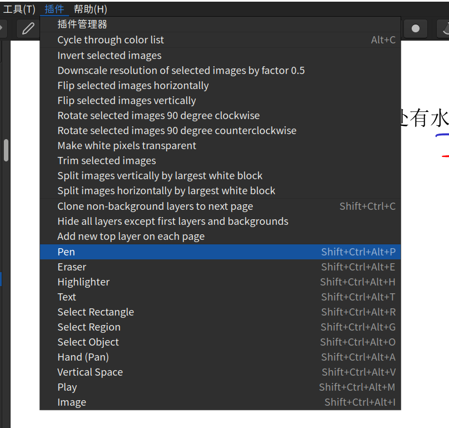449x428 pixels.
Task: Choose Select Object entry
Action: pos(220,342)
